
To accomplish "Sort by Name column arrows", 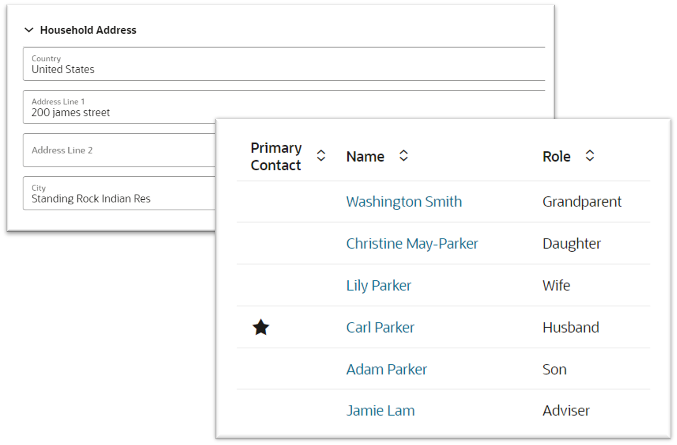I will point(403,156).
